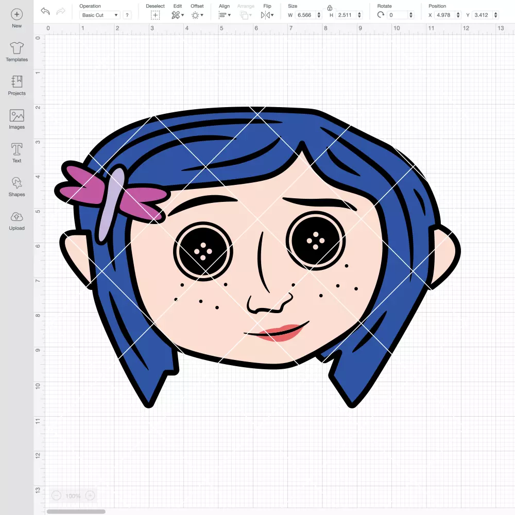Select the Text tool
This screenshot has width=515, height=515.
17,153
